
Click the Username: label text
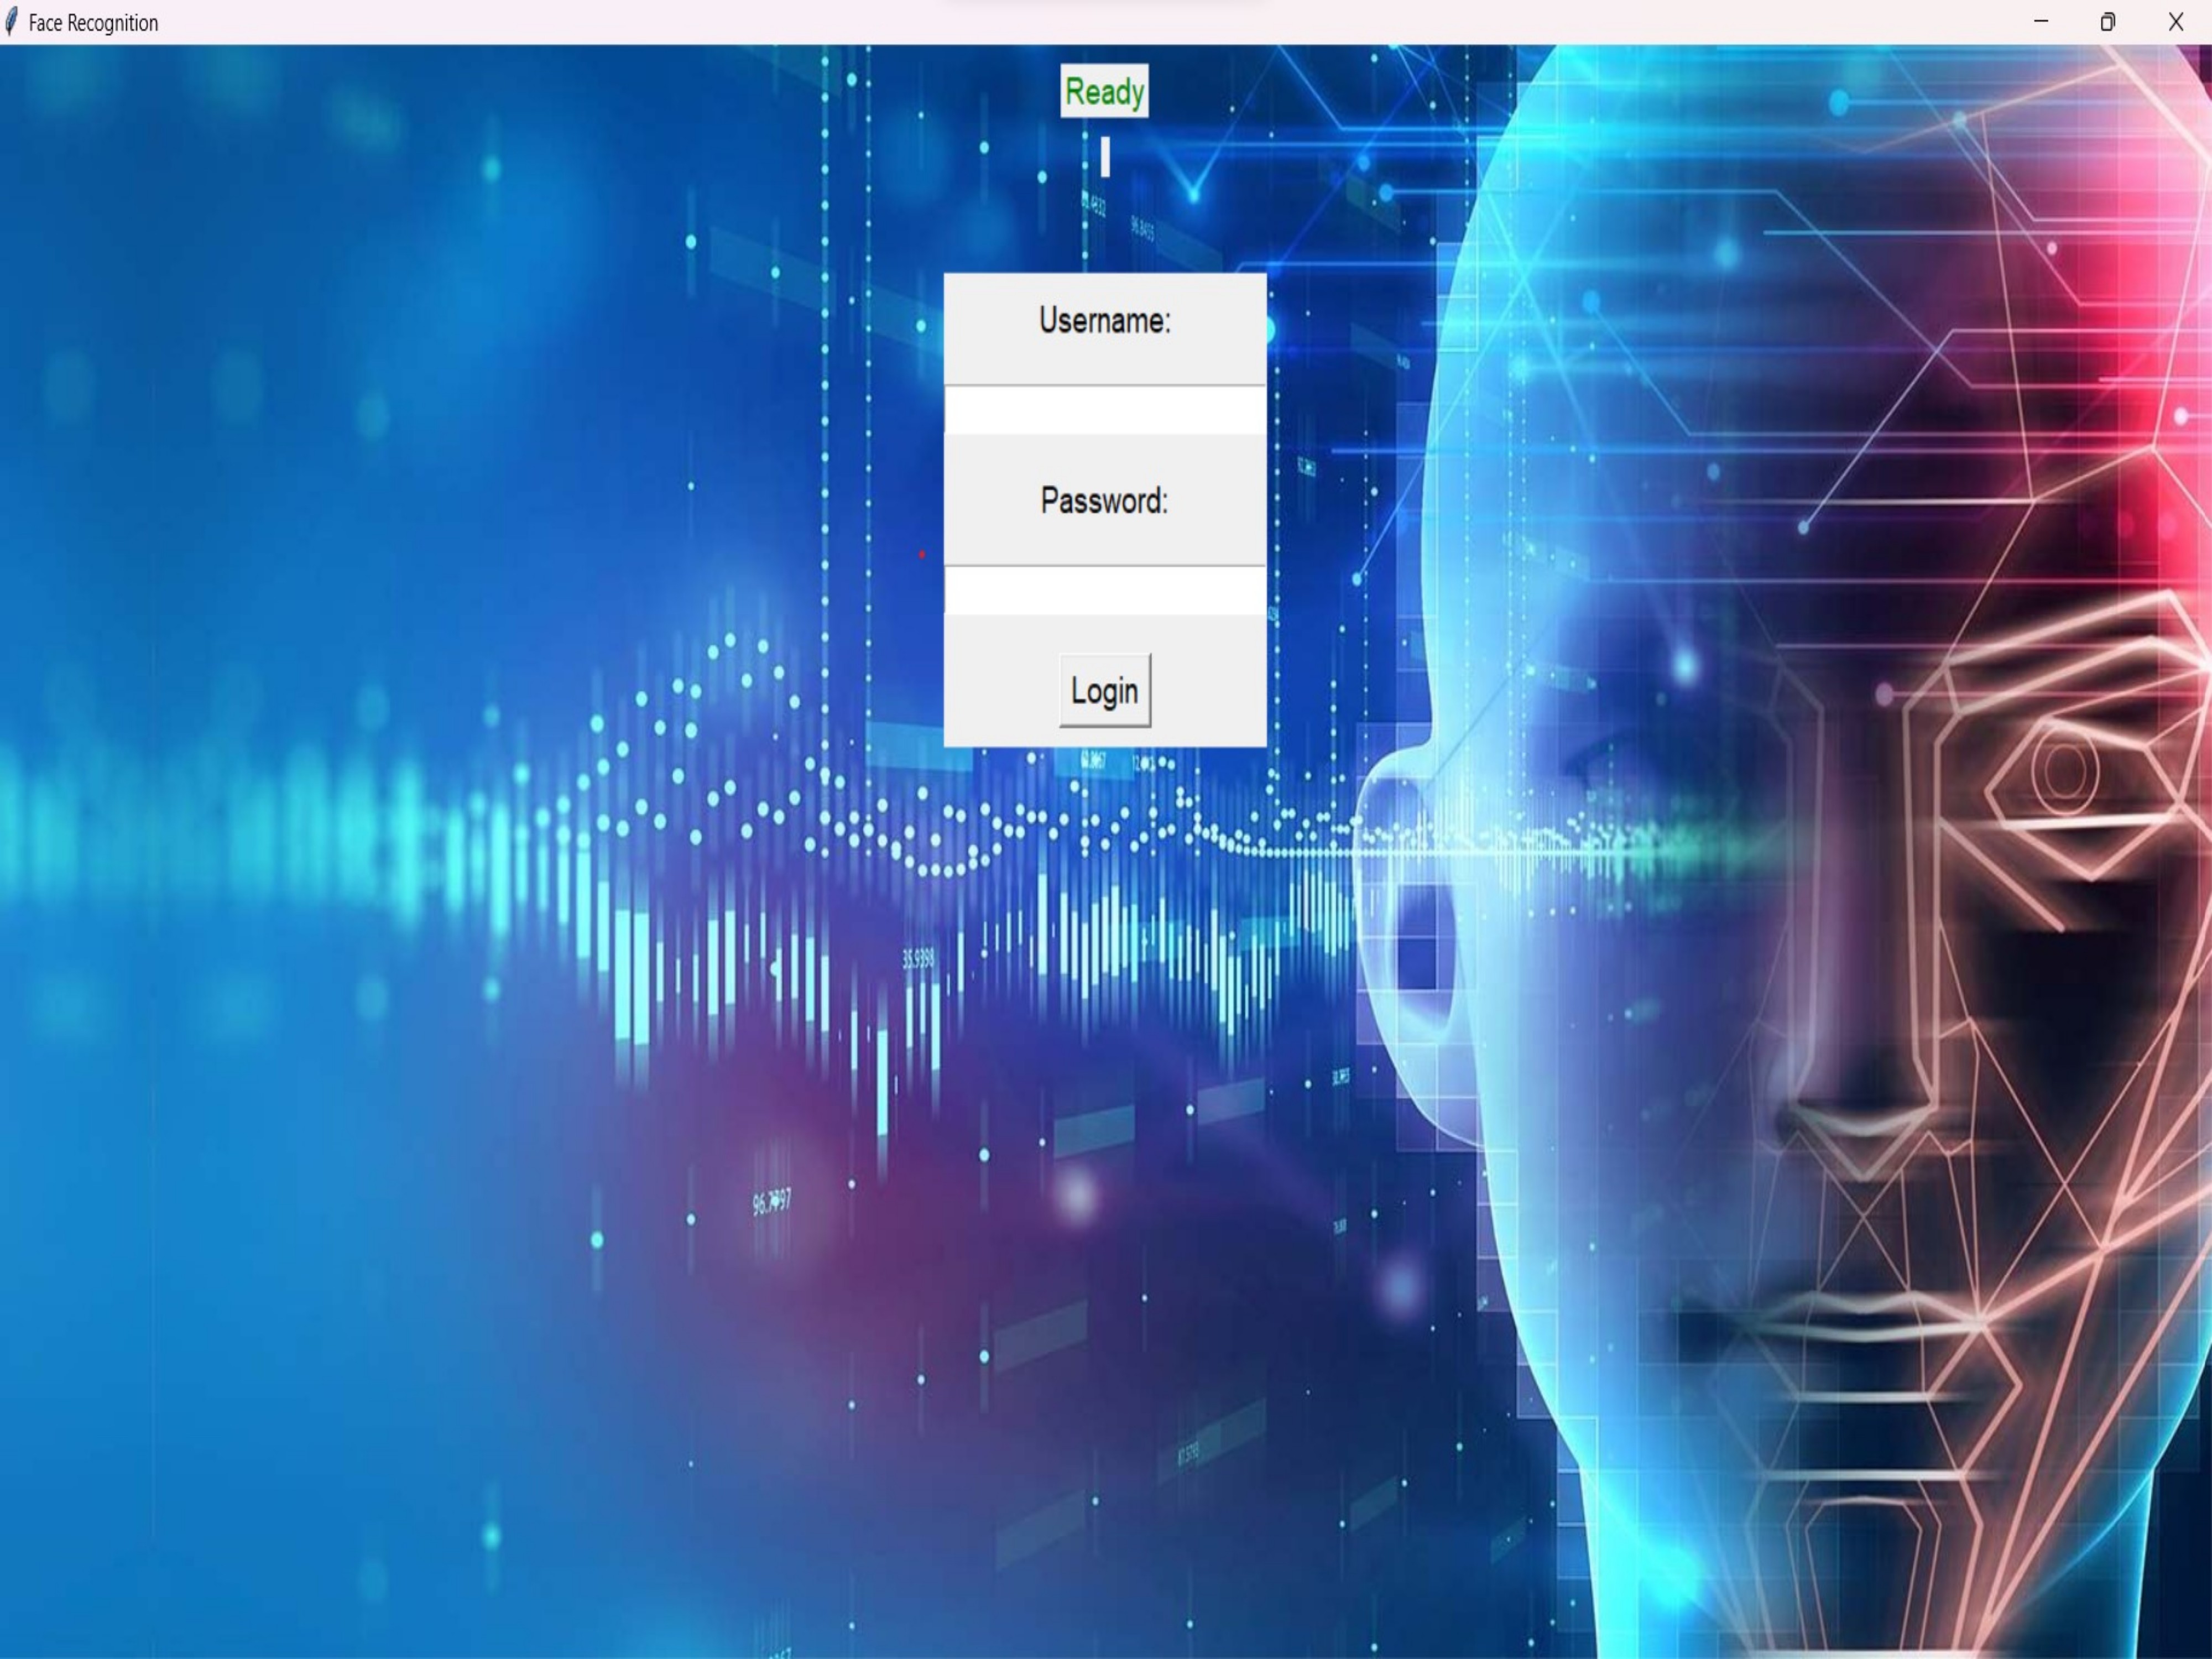coord(1104,321)
